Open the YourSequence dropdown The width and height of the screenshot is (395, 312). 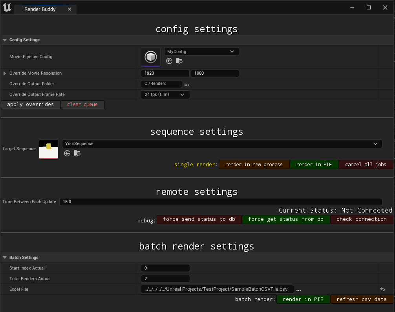[222, 144]
